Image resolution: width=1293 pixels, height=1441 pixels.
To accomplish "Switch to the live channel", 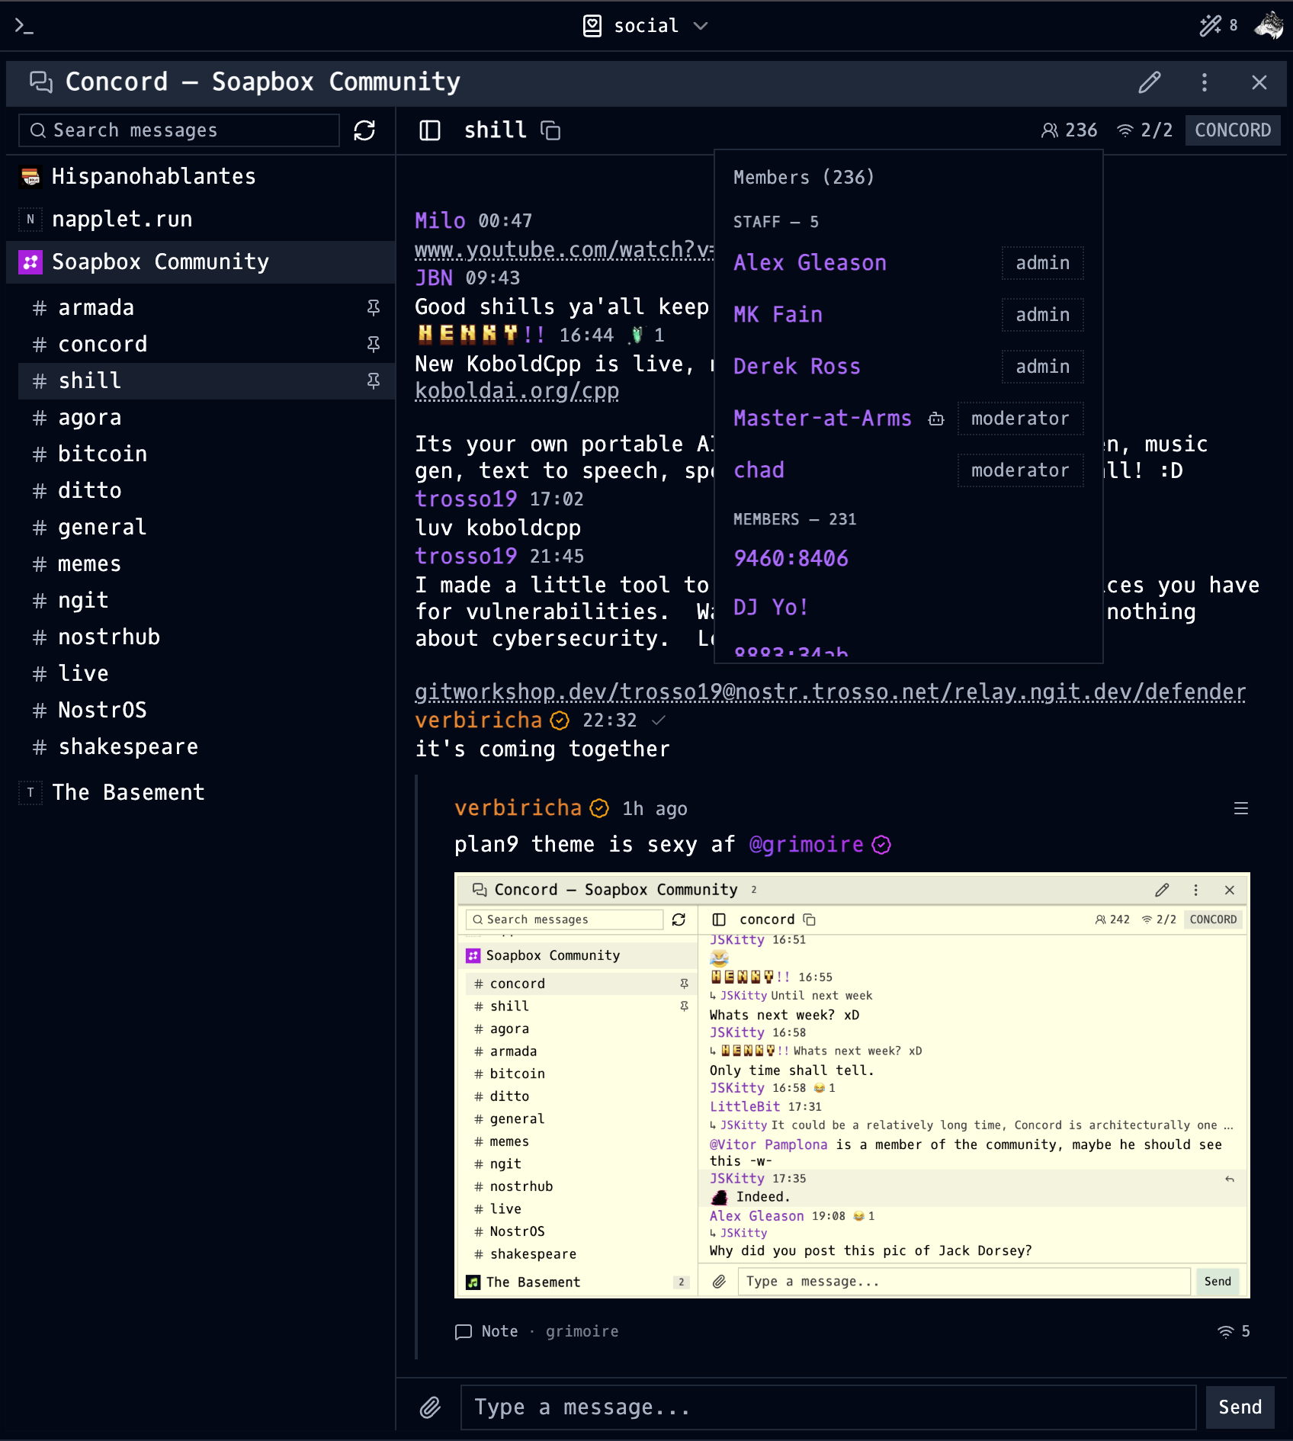I will pyautogui.click(x=206, y=674).
